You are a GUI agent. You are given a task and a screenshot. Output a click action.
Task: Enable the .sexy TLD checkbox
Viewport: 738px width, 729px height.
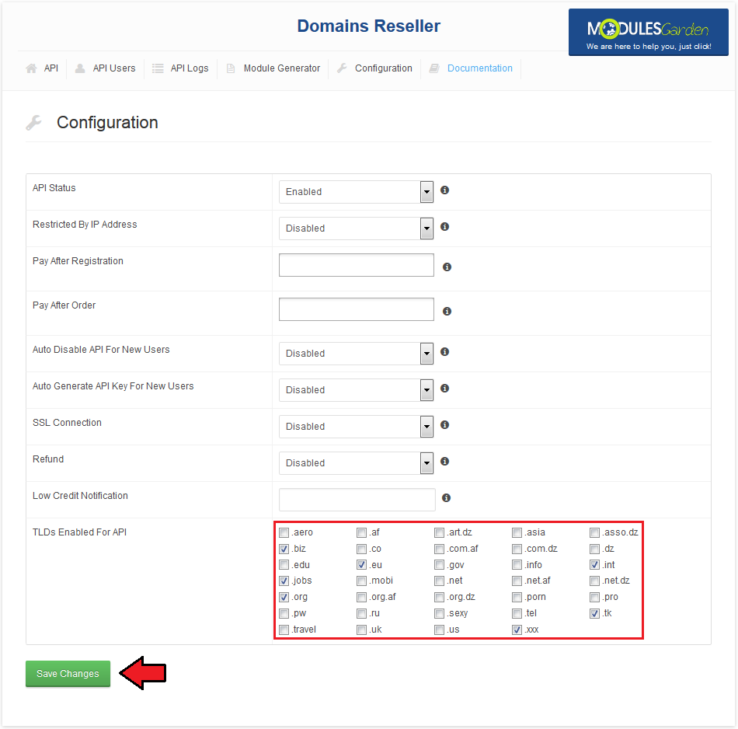[x=439, y=613]
